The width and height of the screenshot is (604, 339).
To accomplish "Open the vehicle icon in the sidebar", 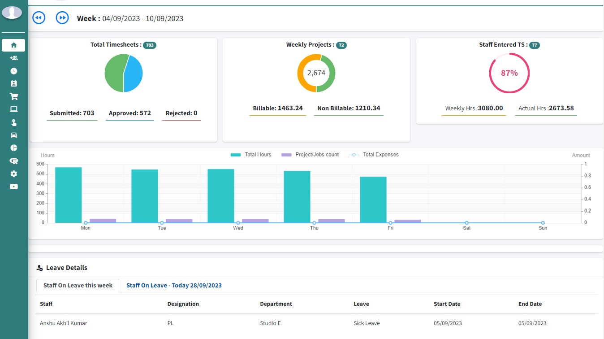I will click(x=13, y=135).
